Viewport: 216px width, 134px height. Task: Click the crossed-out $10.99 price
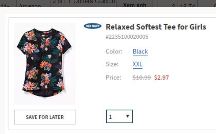pos(142,78)
